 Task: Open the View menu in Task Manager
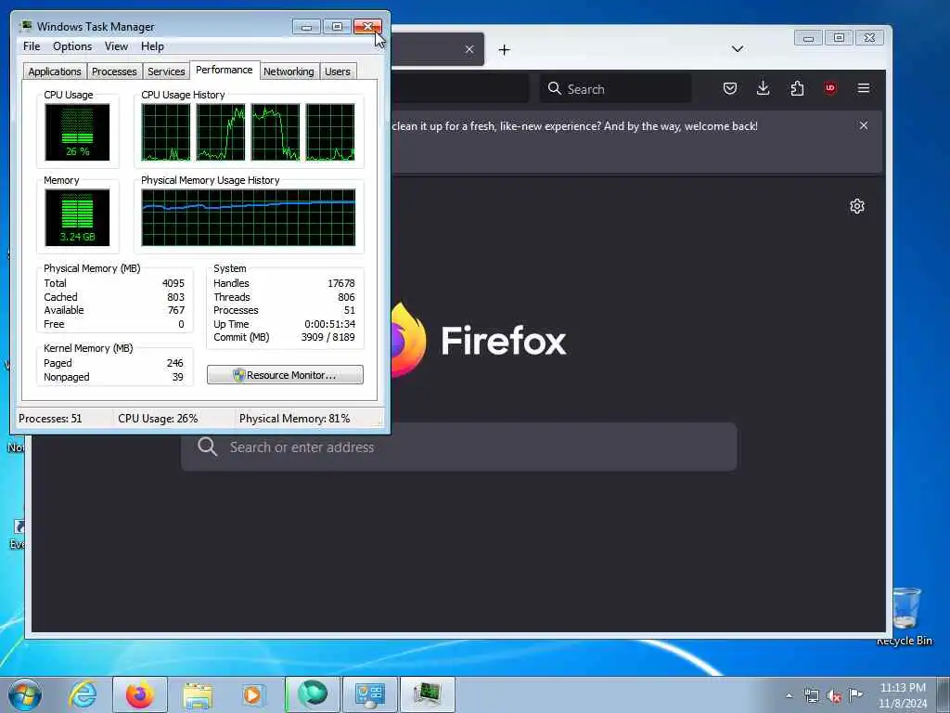116,46
